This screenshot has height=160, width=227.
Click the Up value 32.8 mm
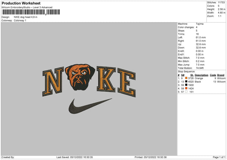201,44
